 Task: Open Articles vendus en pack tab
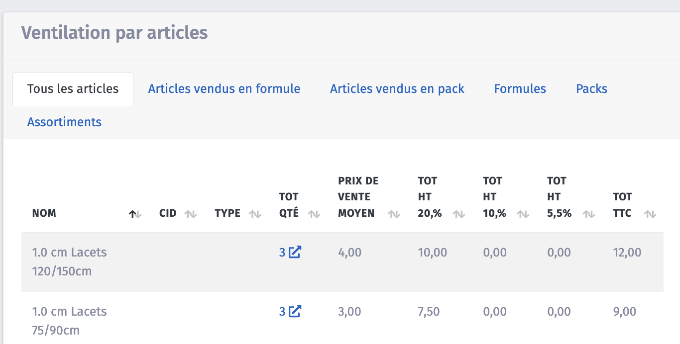397,89
